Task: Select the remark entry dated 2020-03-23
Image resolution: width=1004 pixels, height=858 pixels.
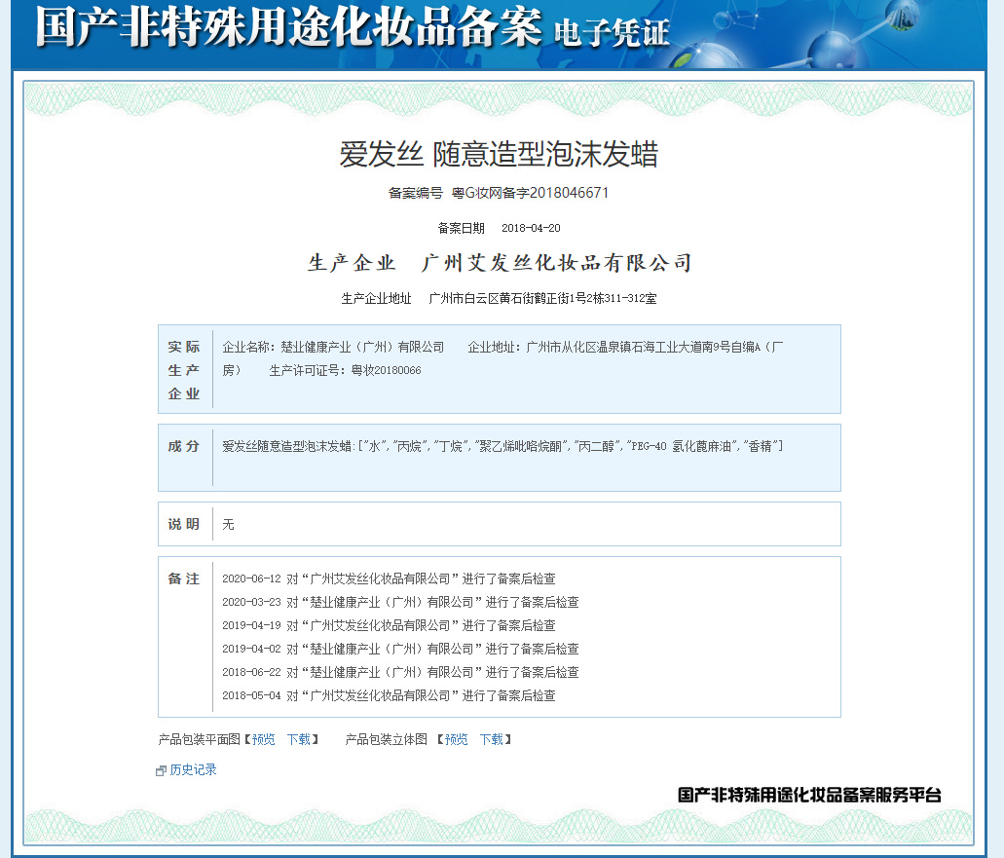Action: (400, 602)
